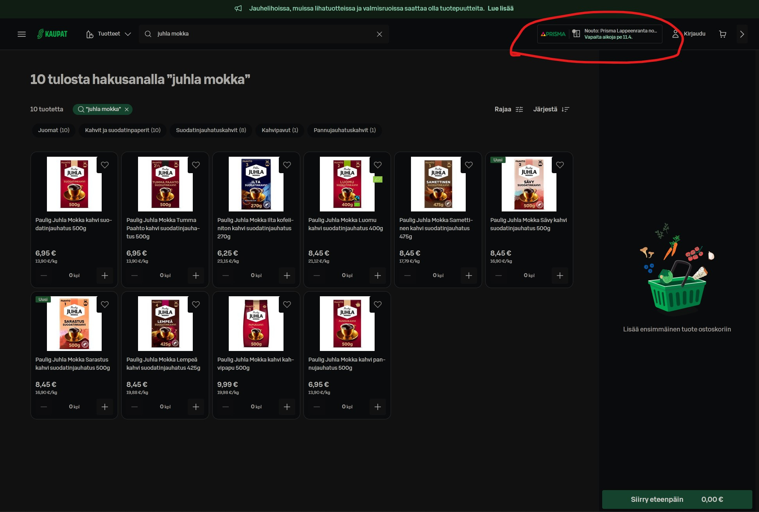Clear the search field text
759x512 pixels.
pos(379,34)
